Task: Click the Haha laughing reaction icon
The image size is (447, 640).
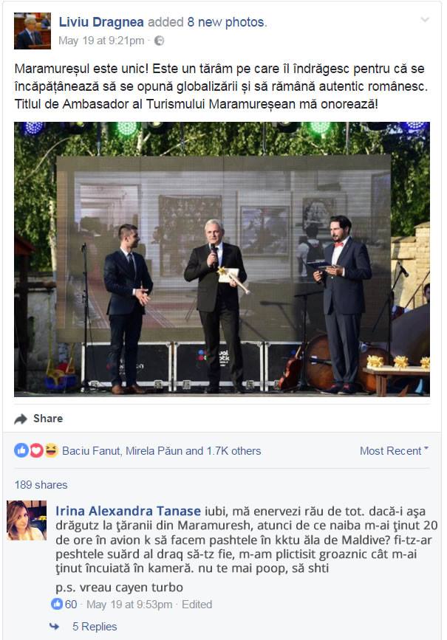Action: point(51,450)
